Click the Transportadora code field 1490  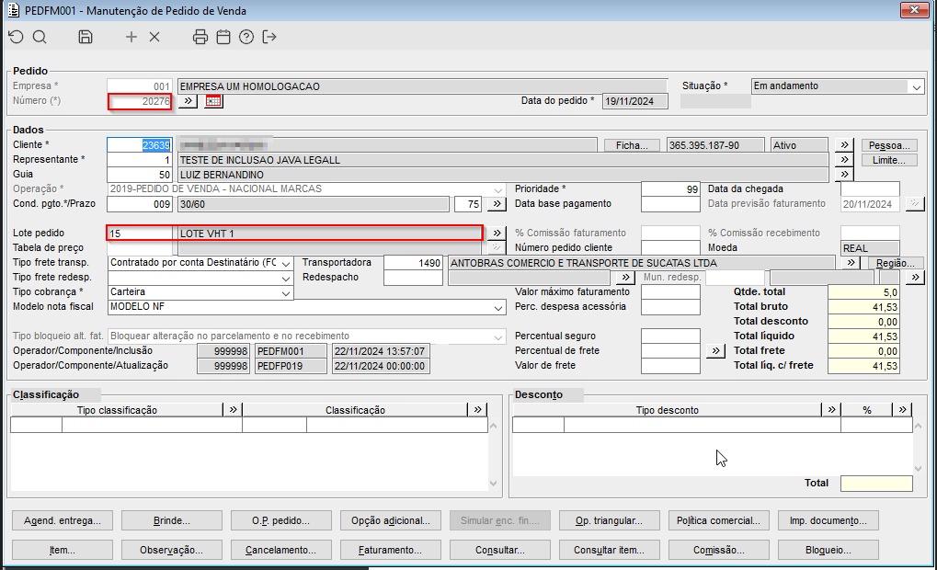[x=413, y=263]
